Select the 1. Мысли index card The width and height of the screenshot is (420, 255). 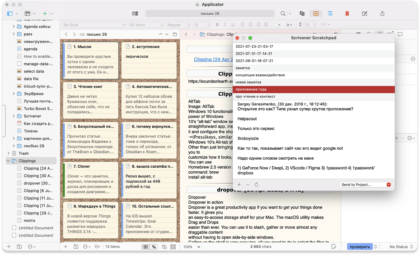click(x=91, y=60)
